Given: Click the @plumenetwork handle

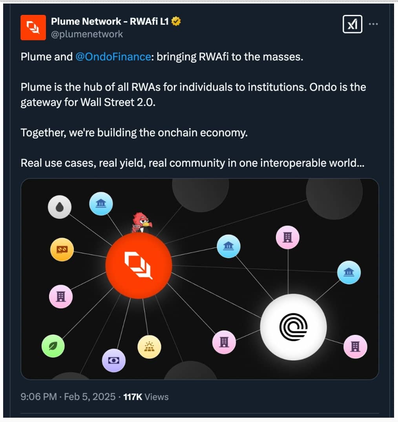Looking at the screenshot, I should point(87,34).
